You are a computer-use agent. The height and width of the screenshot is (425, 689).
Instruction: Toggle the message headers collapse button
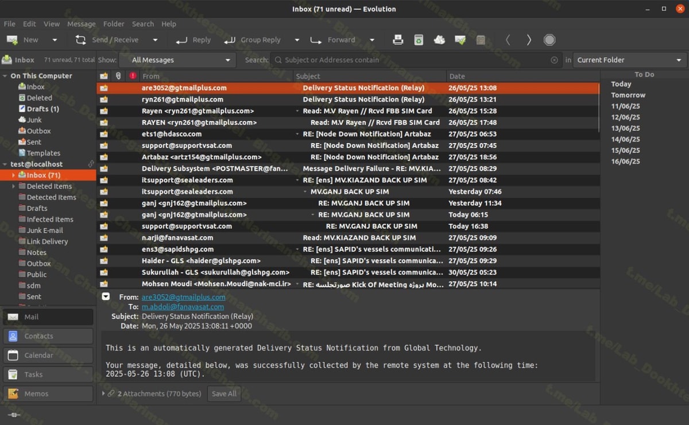coord(106,296)
